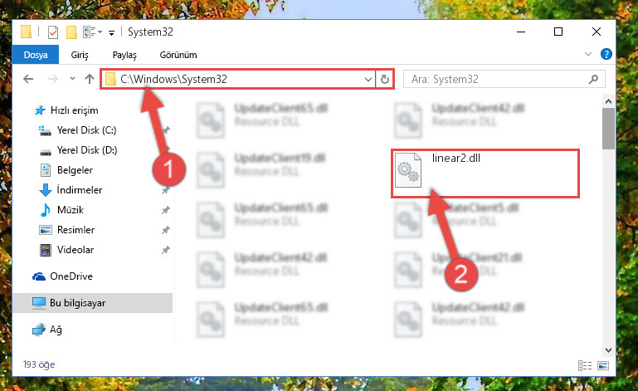Click the search magnifier icon

[x=593, y=79]
